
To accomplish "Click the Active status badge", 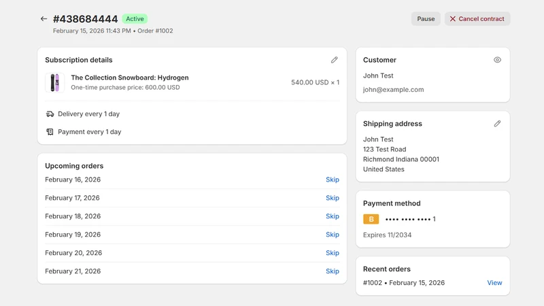I will pyautogui.click(x=135, y=19).
